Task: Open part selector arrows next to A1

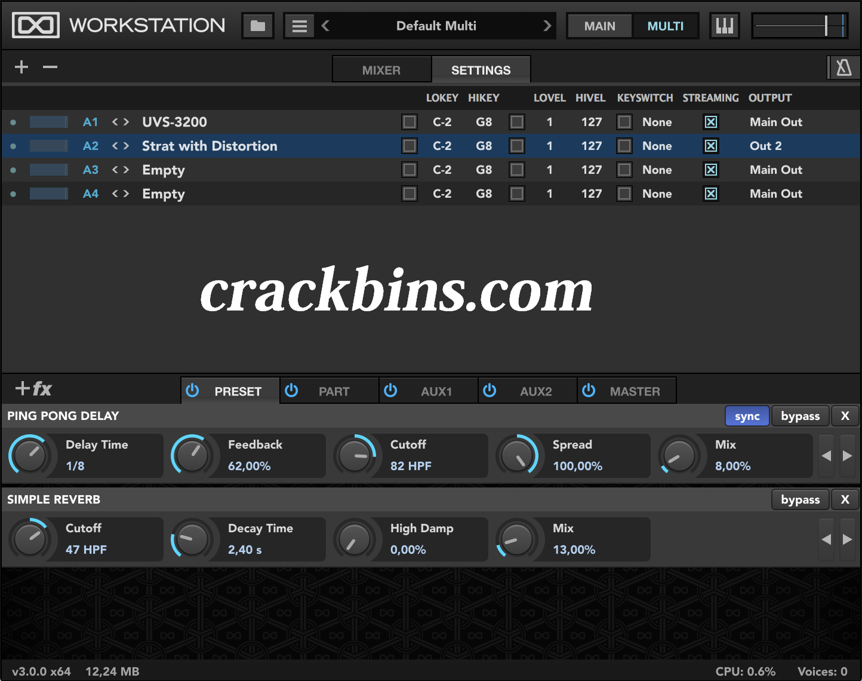Action: (x=119, y=122)
